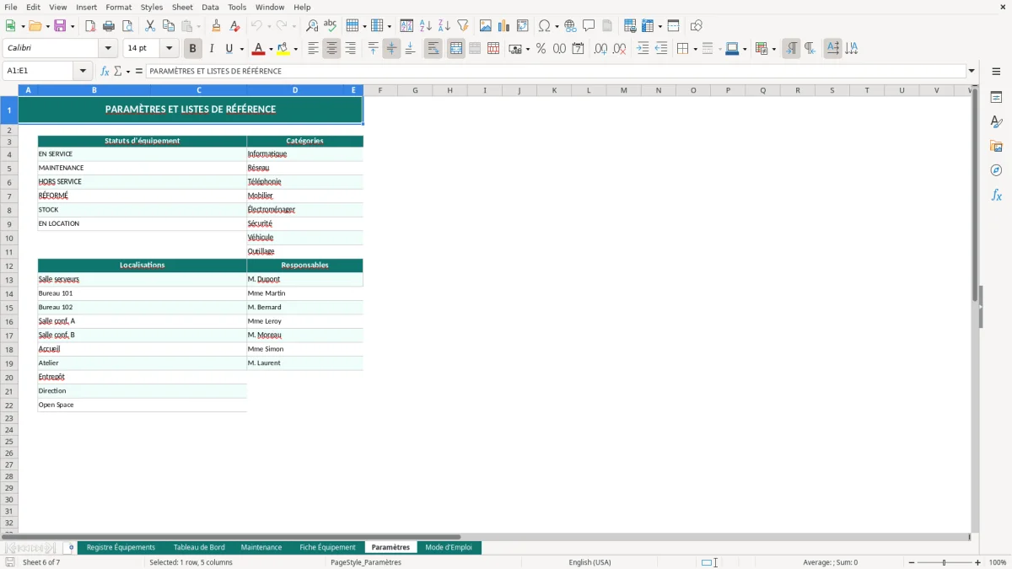
Task: Select column F header
Action: pos(379,90)
